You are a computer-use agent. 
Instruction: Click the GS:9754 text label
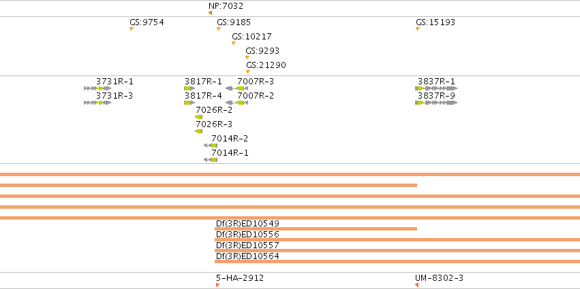[147, 22]
